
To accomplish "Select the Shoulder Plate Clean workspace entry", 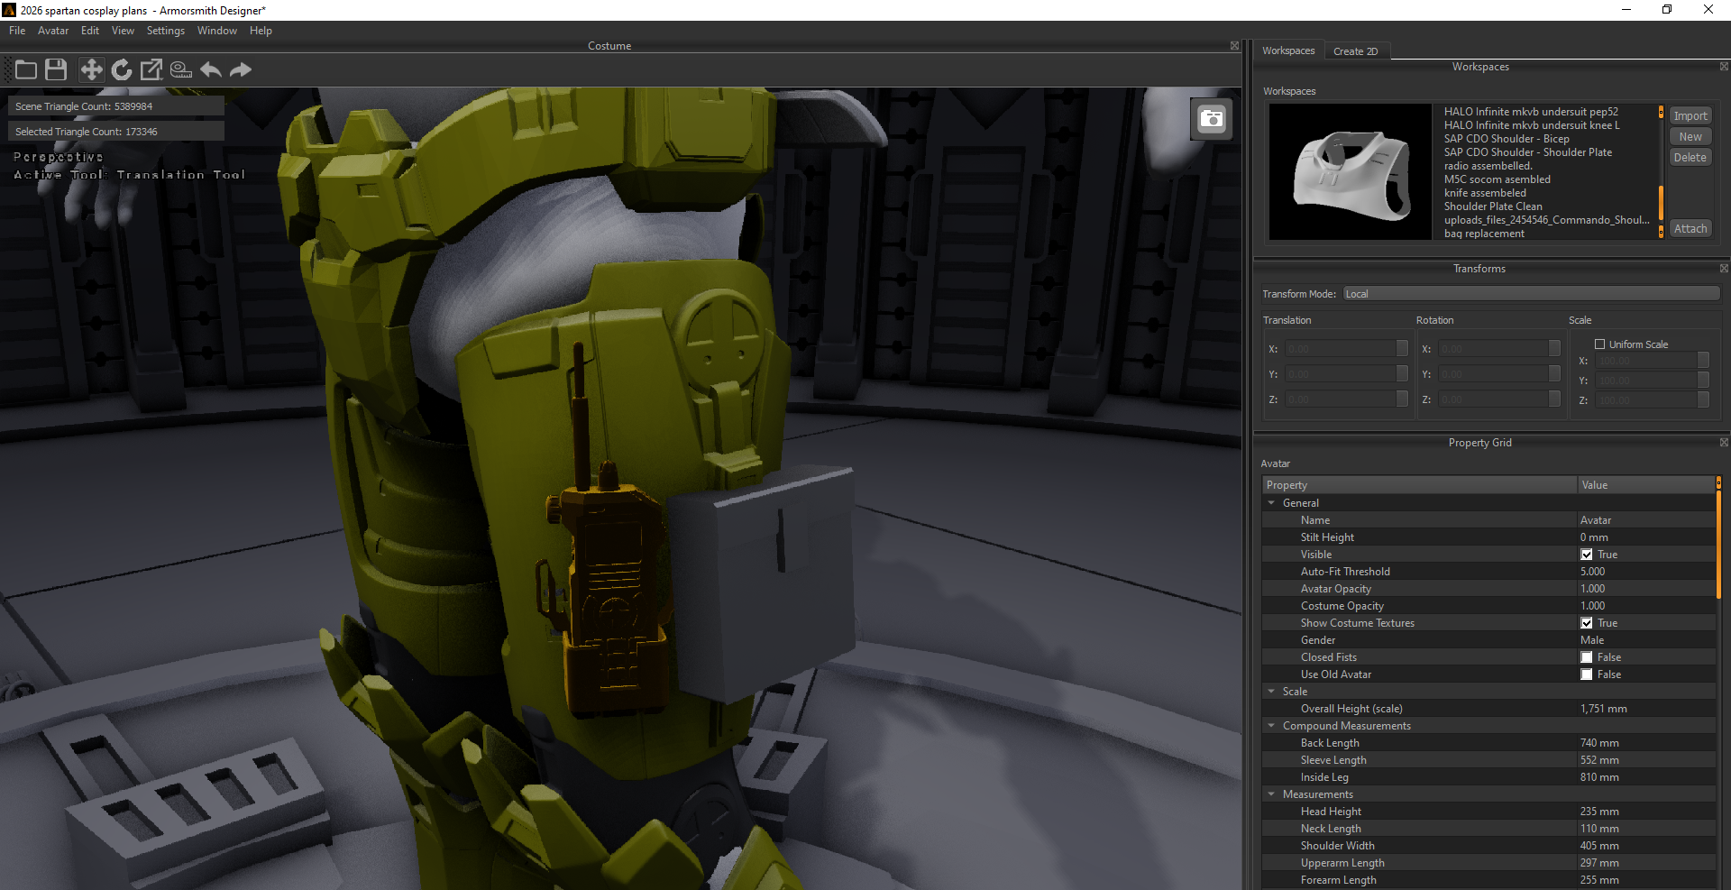I will coord(1493,206).
